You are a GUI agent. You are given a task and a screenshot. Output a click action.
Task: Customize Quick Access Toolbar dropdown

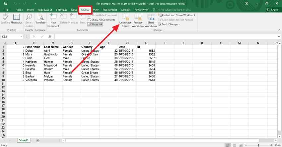35,3
